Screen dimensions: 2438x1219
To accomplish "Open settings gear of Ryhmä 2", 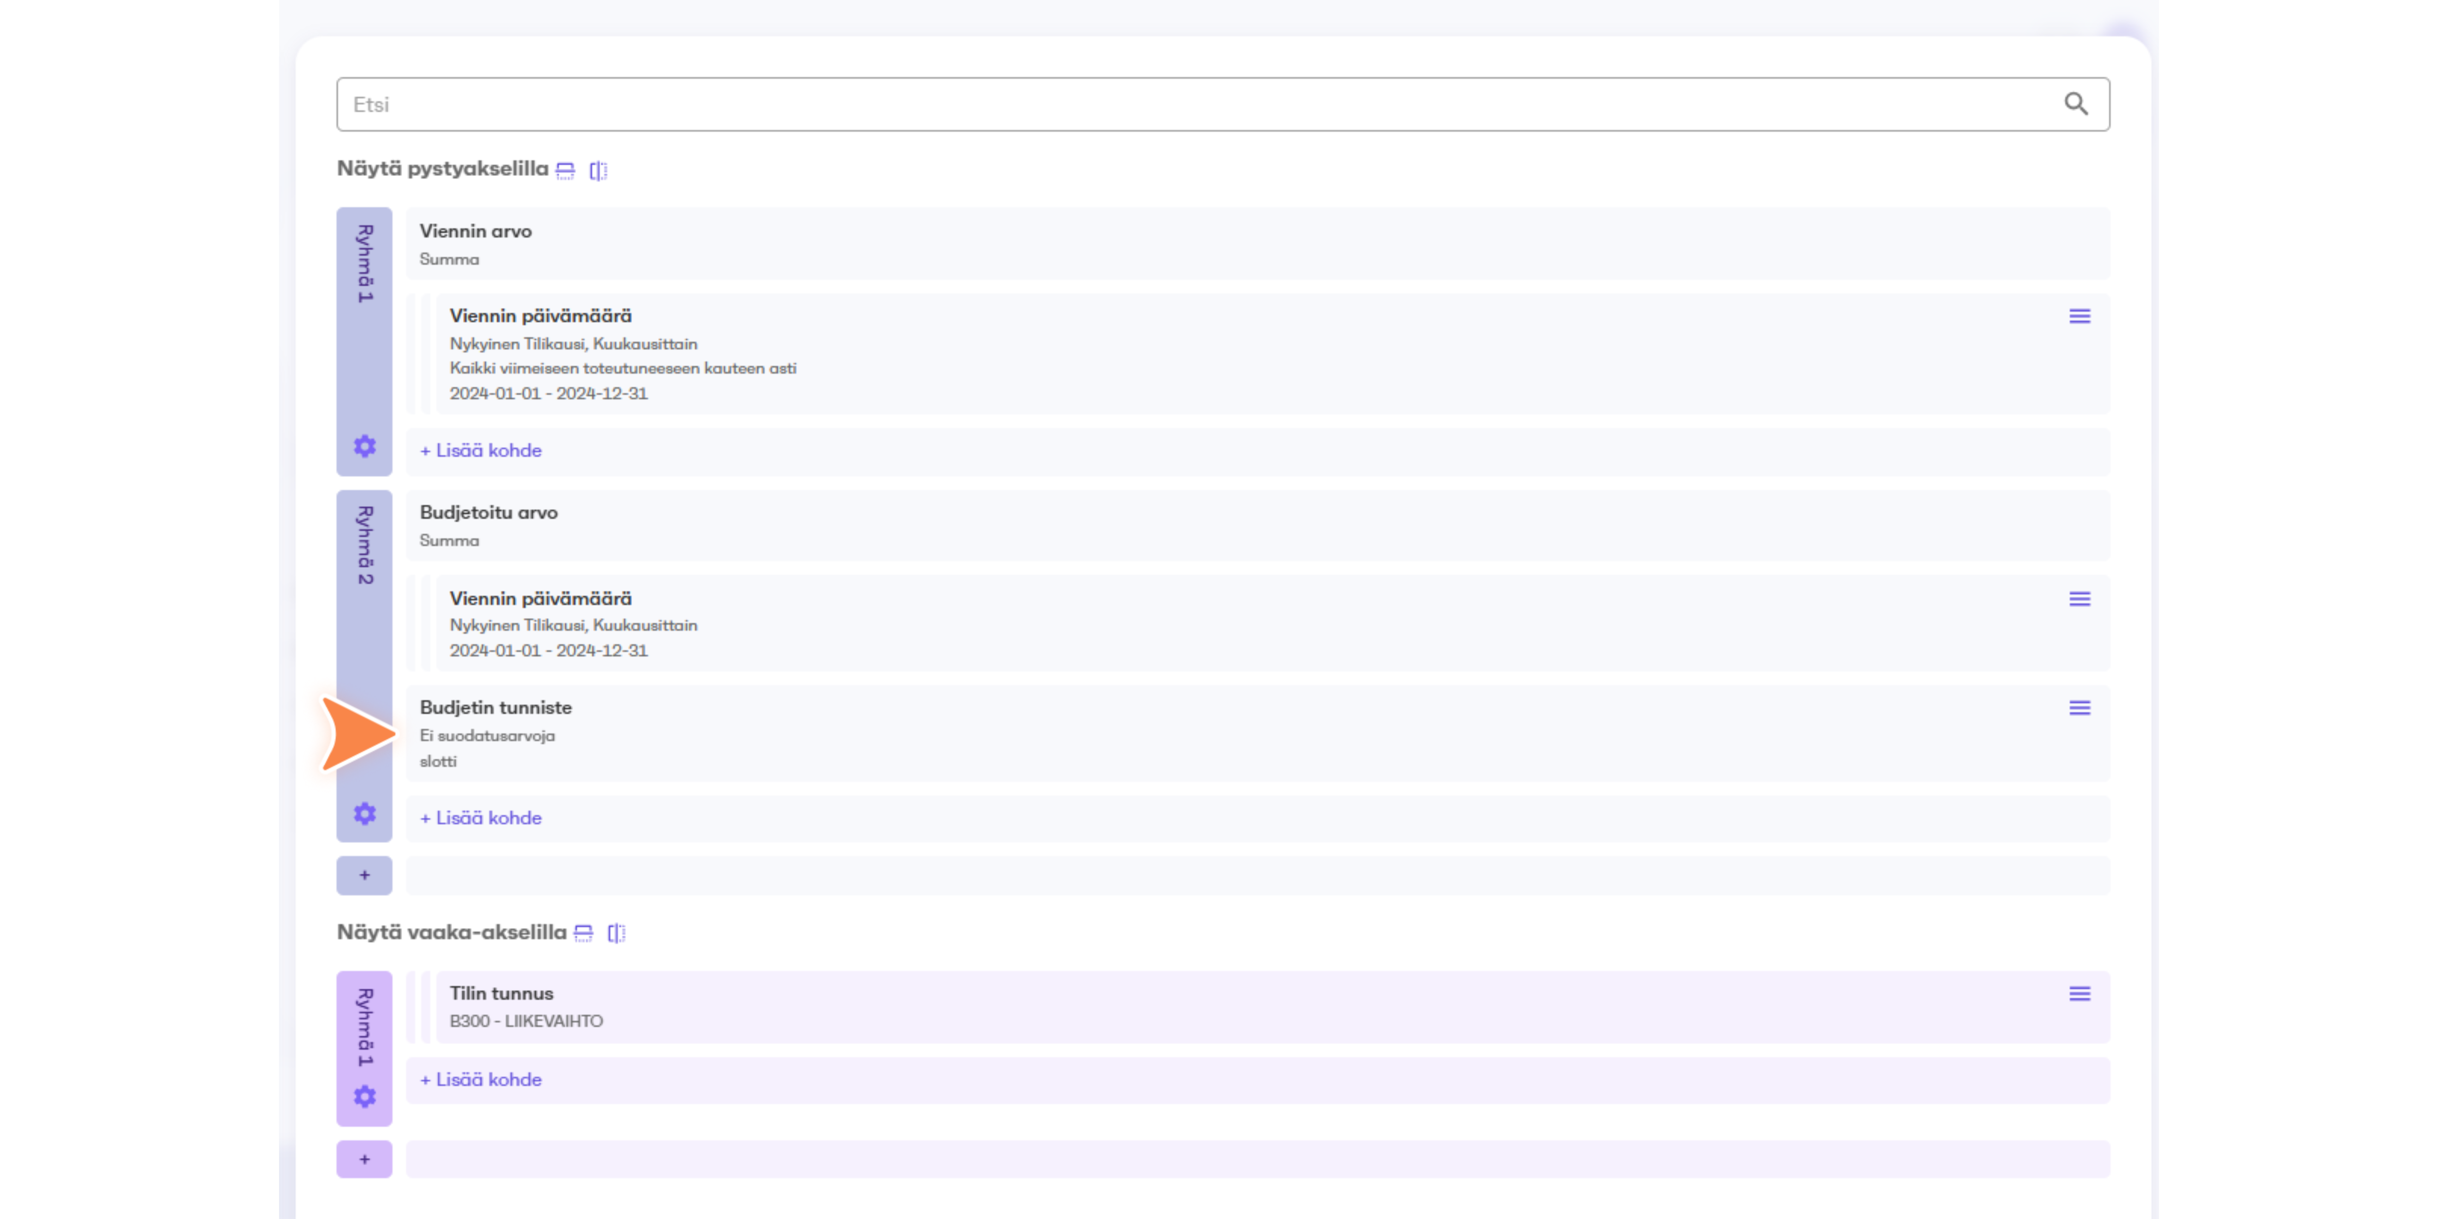I will pyautogui.click(x=364, y=814).
